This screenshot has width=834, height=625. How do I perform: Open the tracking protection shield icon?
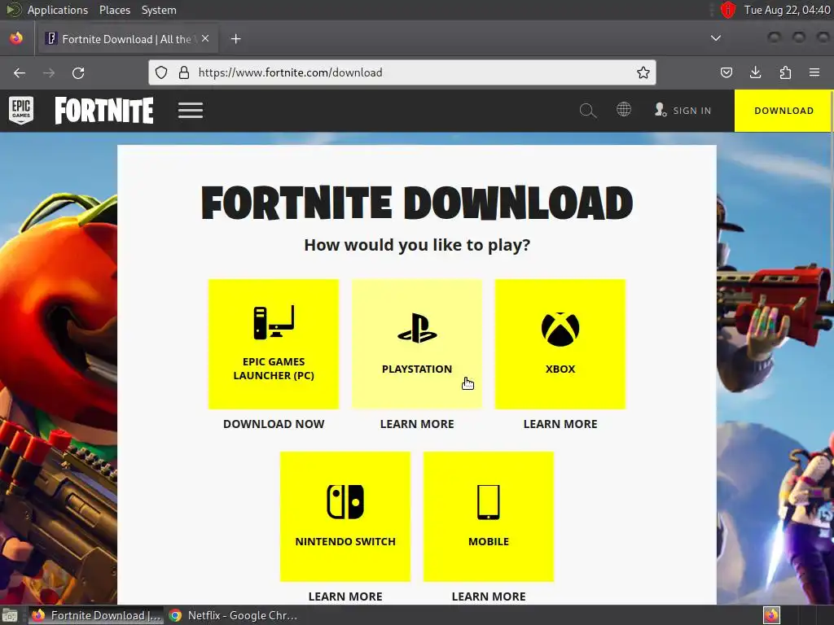click(x=161, y=72)
